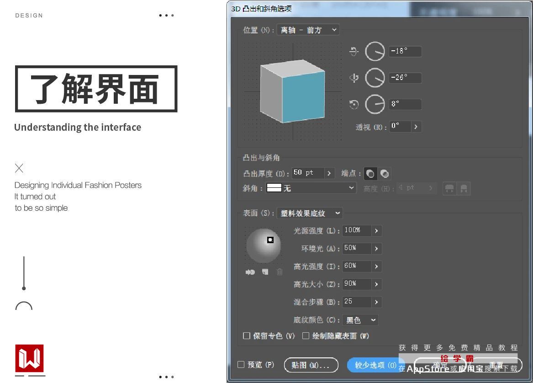Click the Z-axis rotation icon
The image size is (533, 383).
pyautogui.click(x=354, y=104)
